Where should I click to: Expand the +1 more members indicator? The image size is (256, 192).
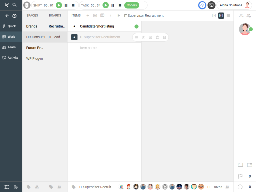pyautogui.click(x=209, y=187)
